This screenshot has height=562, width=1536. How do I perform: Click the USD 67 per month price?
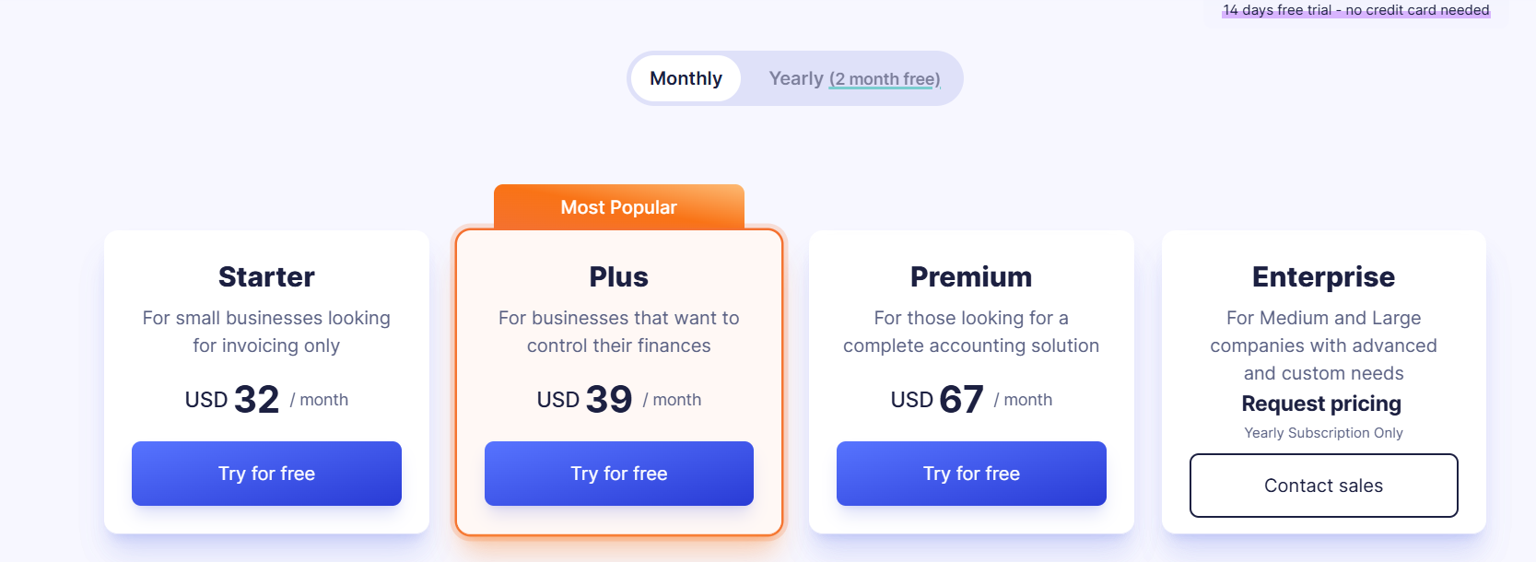click(971, 400)
